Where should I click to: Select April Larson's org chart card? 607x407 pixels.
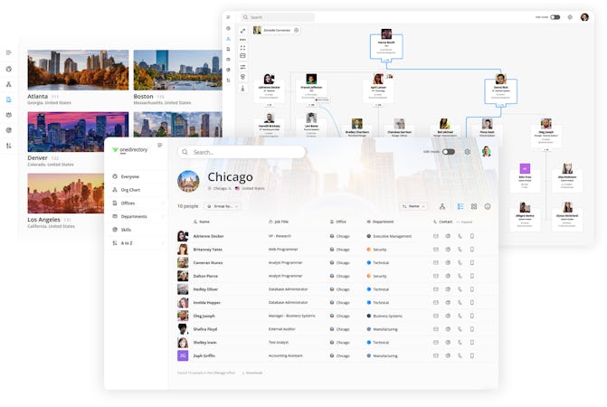point(378,92)
